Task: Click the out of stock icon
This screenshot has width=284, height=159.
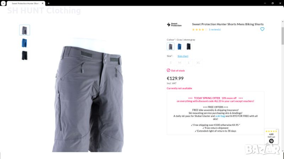Action: coord(168,70)
